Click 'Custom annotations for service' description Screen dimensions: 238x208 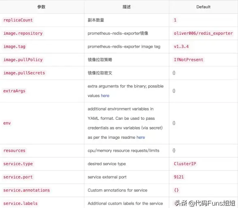pos(117,190)
